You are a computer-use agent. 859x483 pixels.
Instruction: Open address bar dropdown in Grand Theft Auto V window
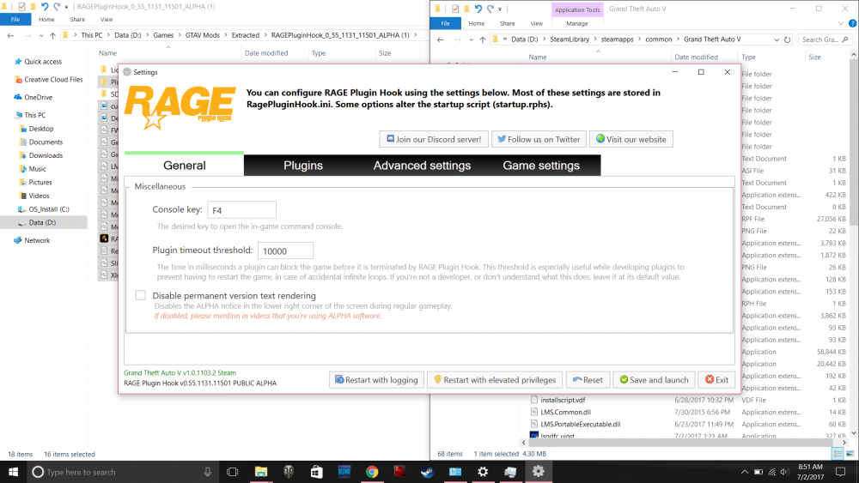[x=777, y=39]
